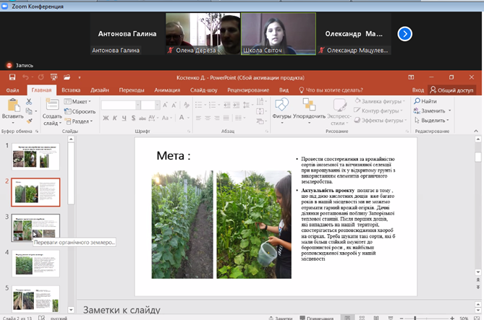This screenshot has width=484, height=320.
Task: Click the blue next-participants arrow in Zoom
Action: click(x=405, y=33)
